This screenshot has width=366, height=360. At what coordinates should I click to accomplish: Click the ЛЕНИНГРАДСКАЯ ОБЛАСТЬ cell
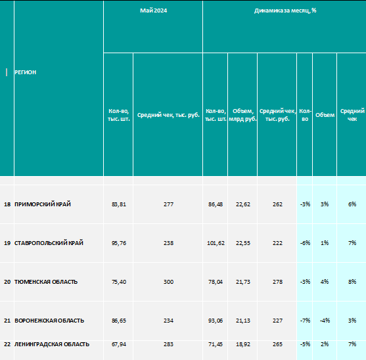pos(58,344)
